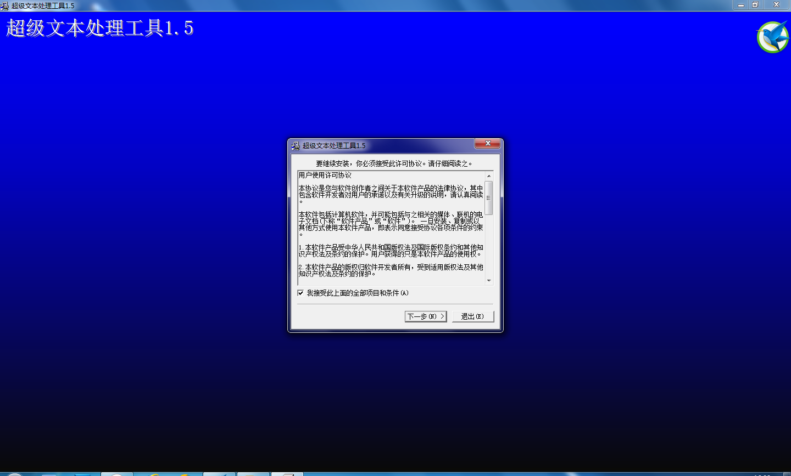Click license clause 2 about 版权归软件开发者所有
The image size is (791, 476).
391,270
